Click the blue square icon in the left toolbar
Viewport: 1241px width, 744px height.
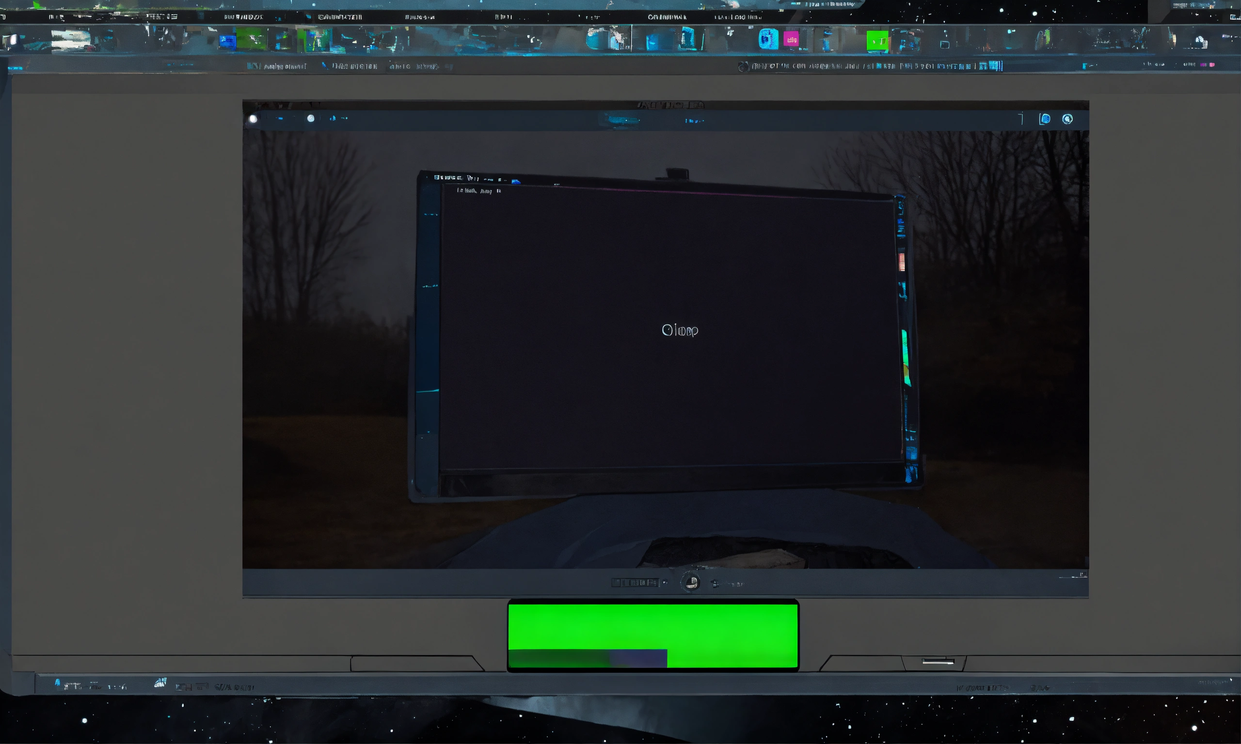[227, 41]
